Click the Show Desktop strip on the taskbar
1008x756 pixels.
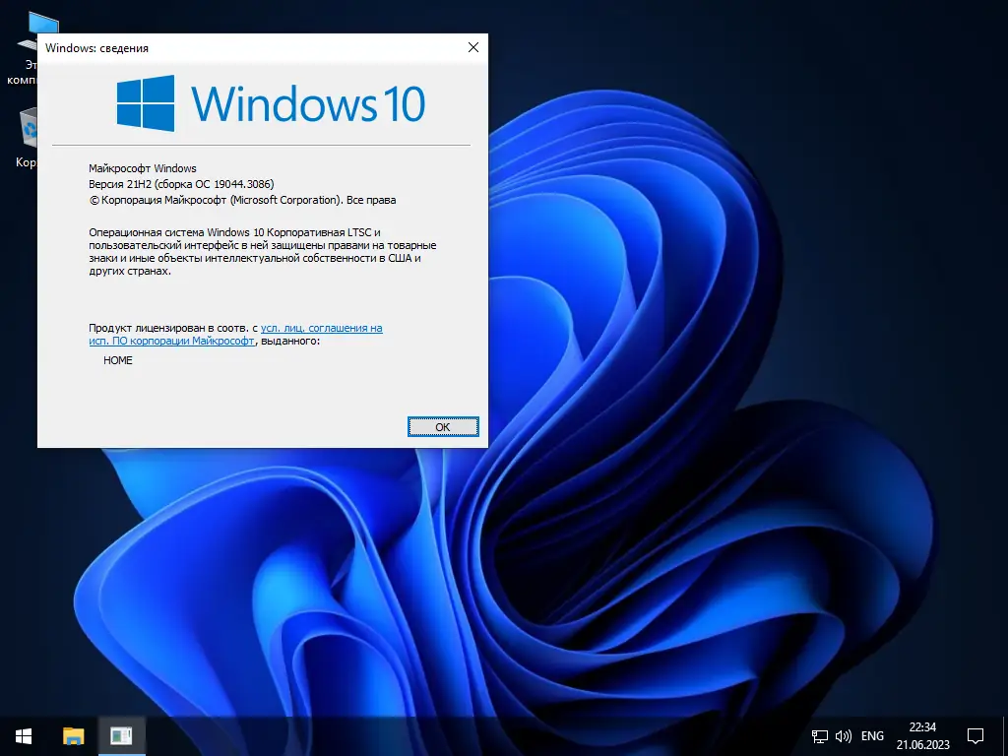1005,735
